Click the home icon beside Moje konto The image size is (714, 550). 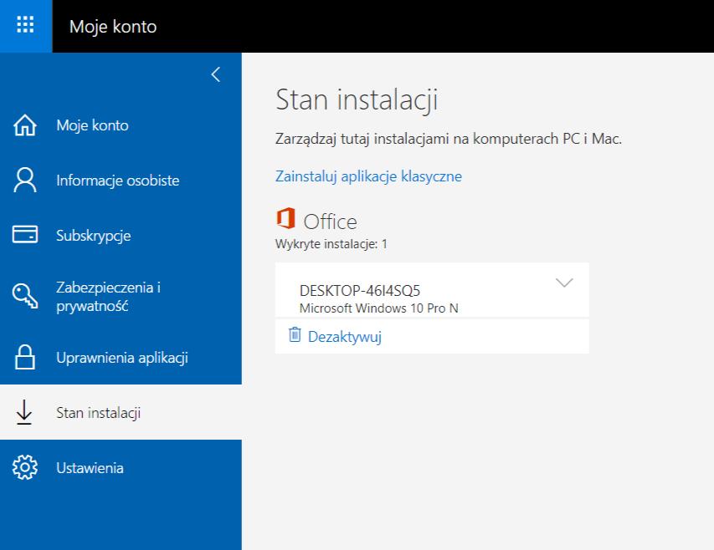(25, 125)
